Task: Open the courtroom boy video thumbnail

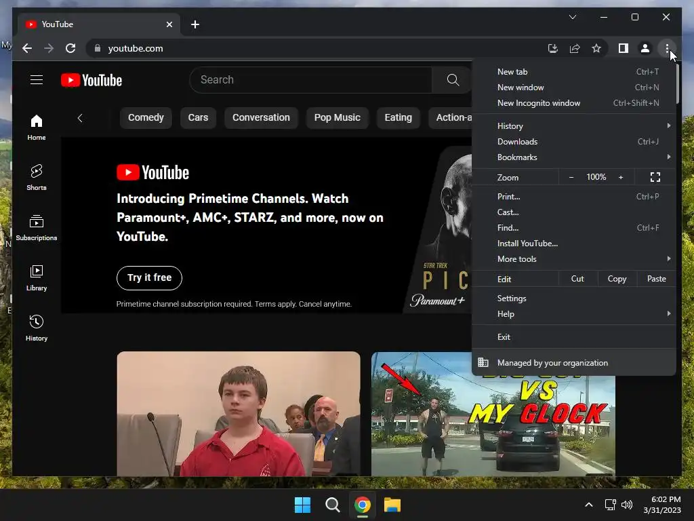Action: (x=239, y=414)
